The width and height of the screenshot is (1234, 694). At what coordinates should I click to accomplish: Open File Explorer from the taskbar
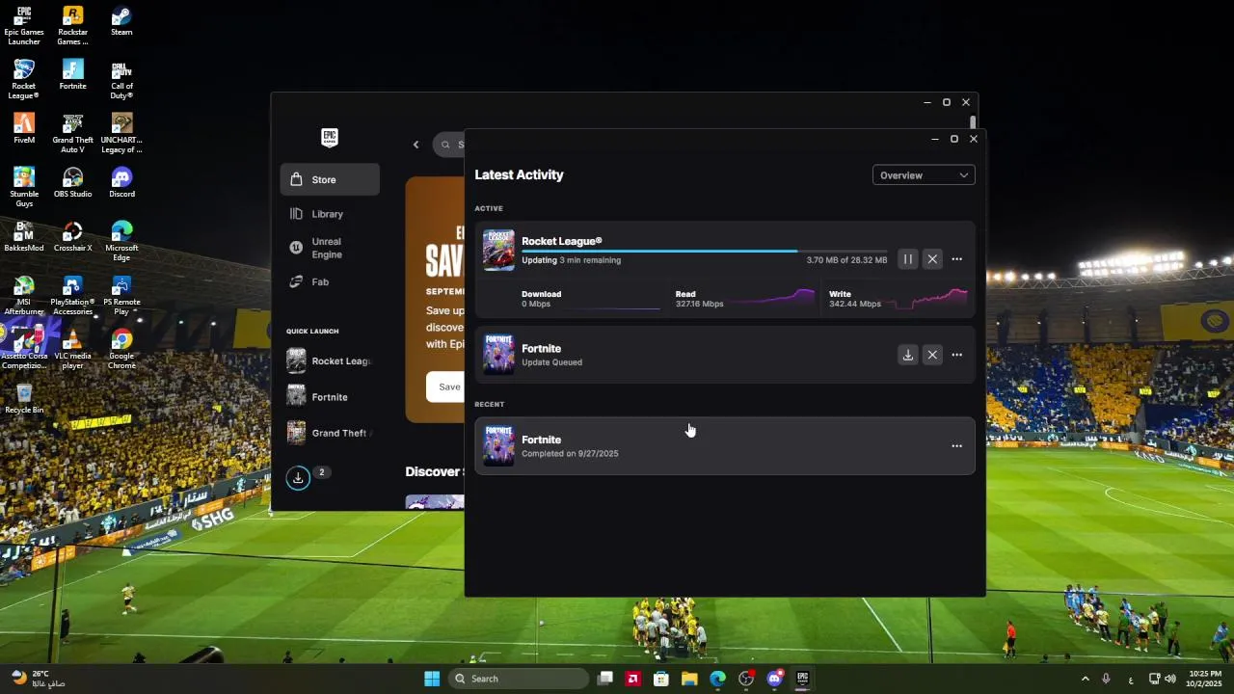[x=689, y=679]
